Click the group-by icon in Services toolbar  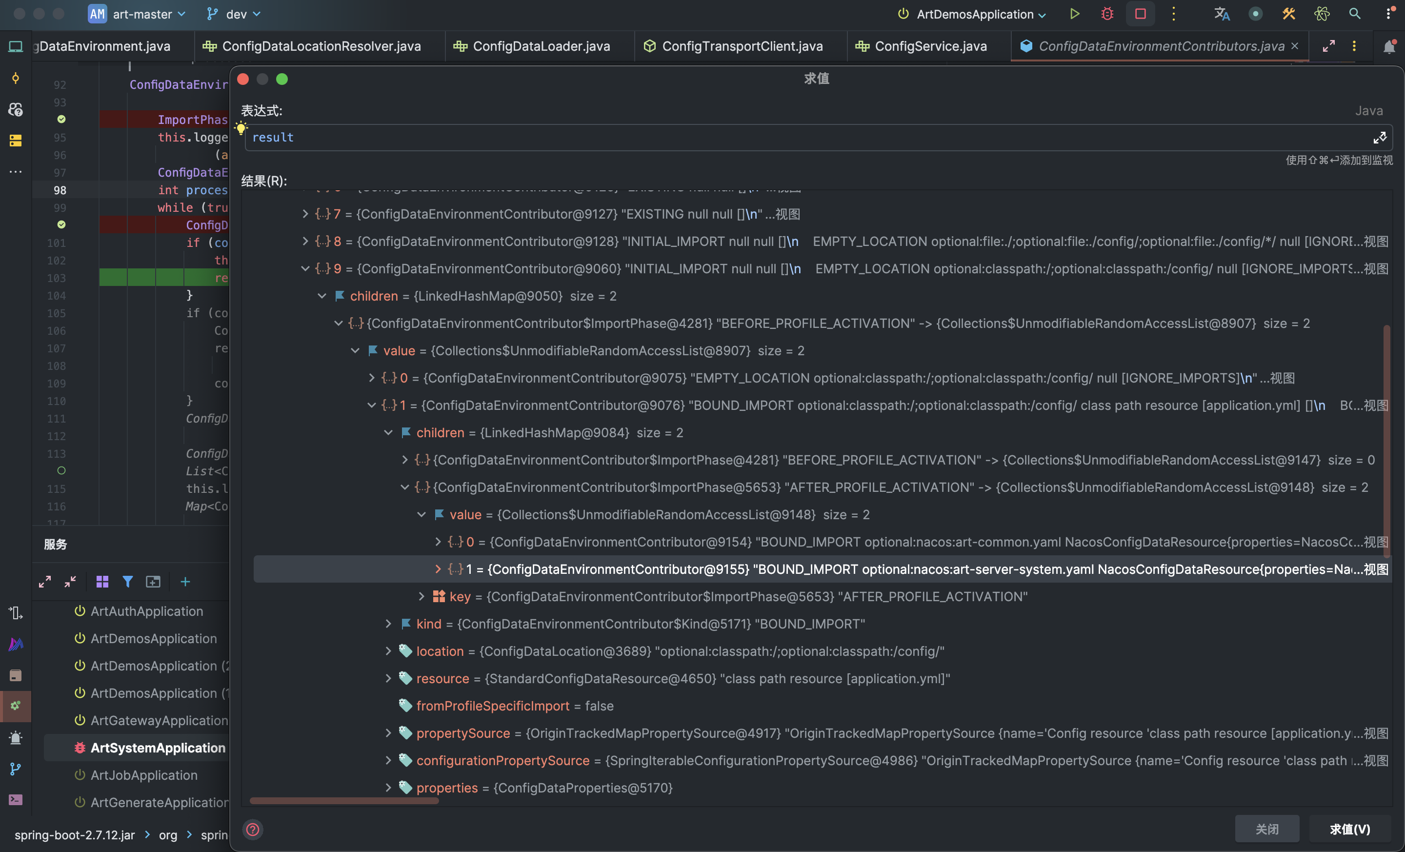click(102, 582)
